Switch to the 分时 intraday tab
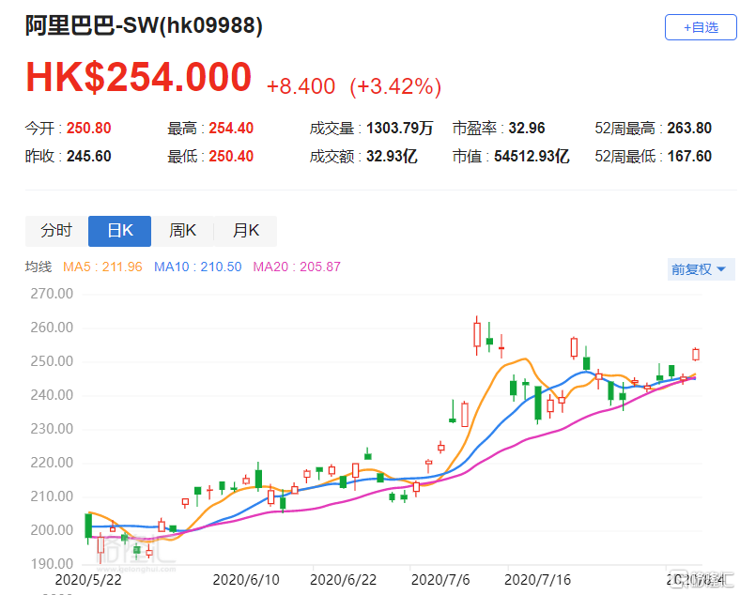The height and width of the screenshot is (595, 740). 56,231
